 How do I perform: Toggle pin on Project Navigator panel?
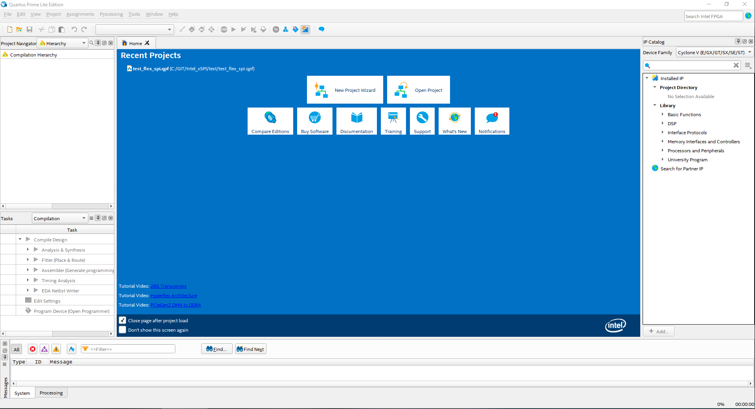pyautogui.click(x=98, y=43)
